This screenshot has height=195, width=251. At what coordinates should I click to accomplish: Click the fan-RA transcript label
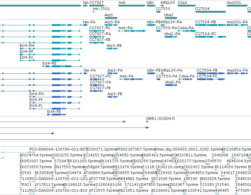click(x=89, y=22)
